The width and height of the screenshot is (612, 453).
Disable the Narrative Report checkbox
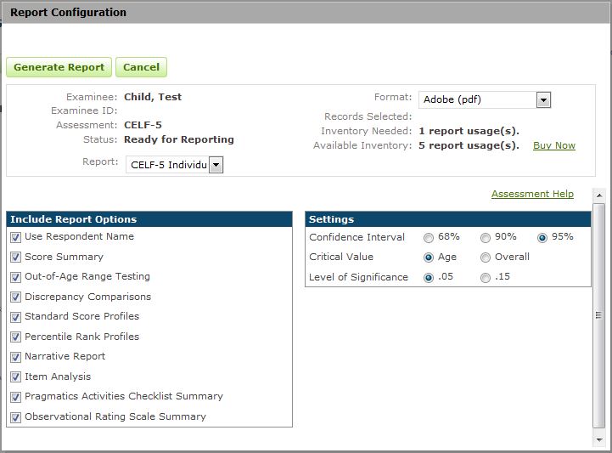click(16, 357)
